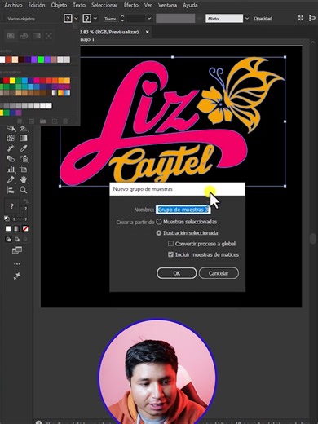Viewport: 318px width, 424px height.
Task: Apply Gradient mode button in toolbar
Action: coord(17,229)
